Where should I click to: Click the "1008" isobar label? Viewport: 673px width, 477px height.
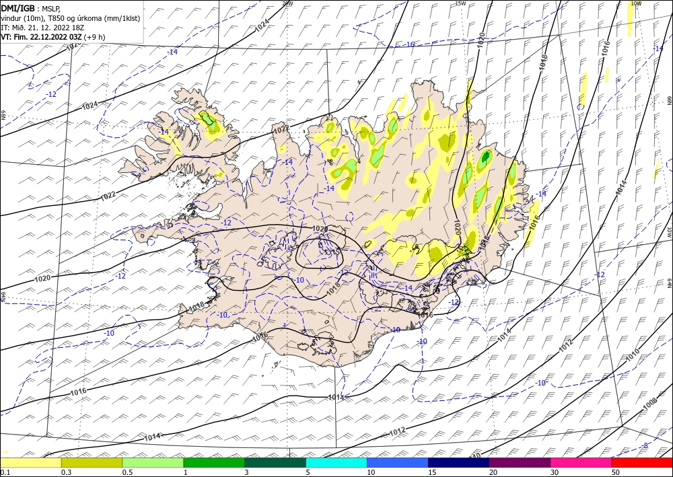pos(650,404)
